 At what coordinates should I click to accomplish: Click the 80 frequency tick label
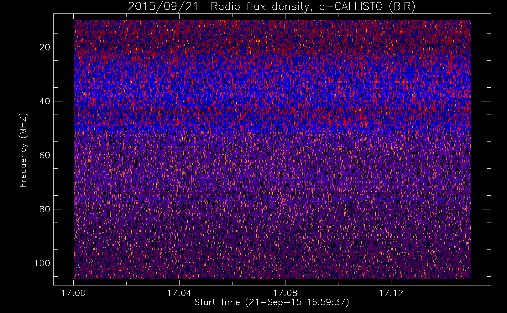click(45, 209)
